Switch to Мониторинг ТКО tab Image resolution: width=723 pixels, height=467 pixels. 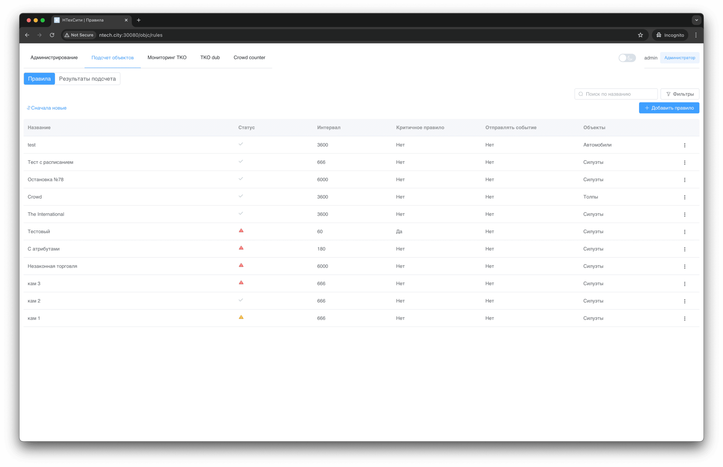click(x=167, y=57)
